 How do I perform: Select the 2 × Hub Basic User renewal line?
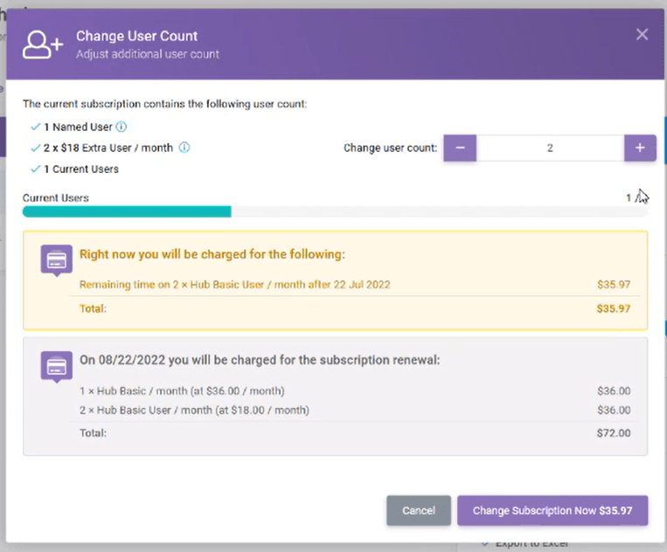click(193, 411)
